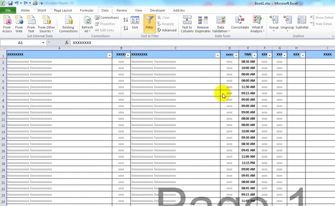This screenshot has height=206, width=335.
Task: Expand the Name Box dropdown
Action: [43, 43]
